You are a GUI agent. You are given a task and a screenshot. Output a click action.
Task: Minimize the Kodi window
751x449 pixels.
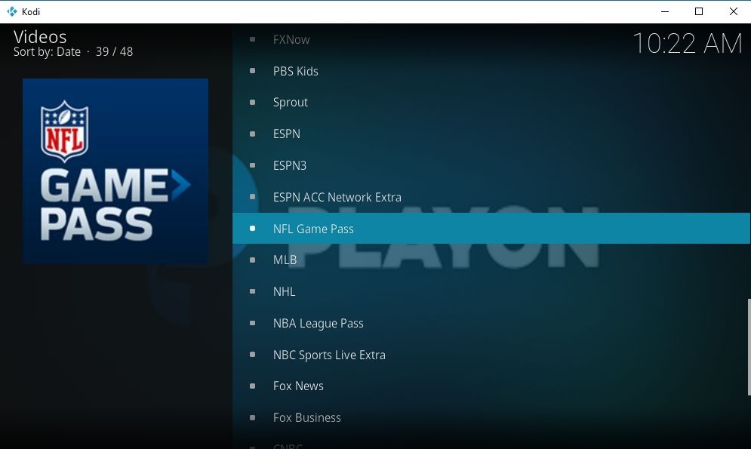[x=665, y=11]
